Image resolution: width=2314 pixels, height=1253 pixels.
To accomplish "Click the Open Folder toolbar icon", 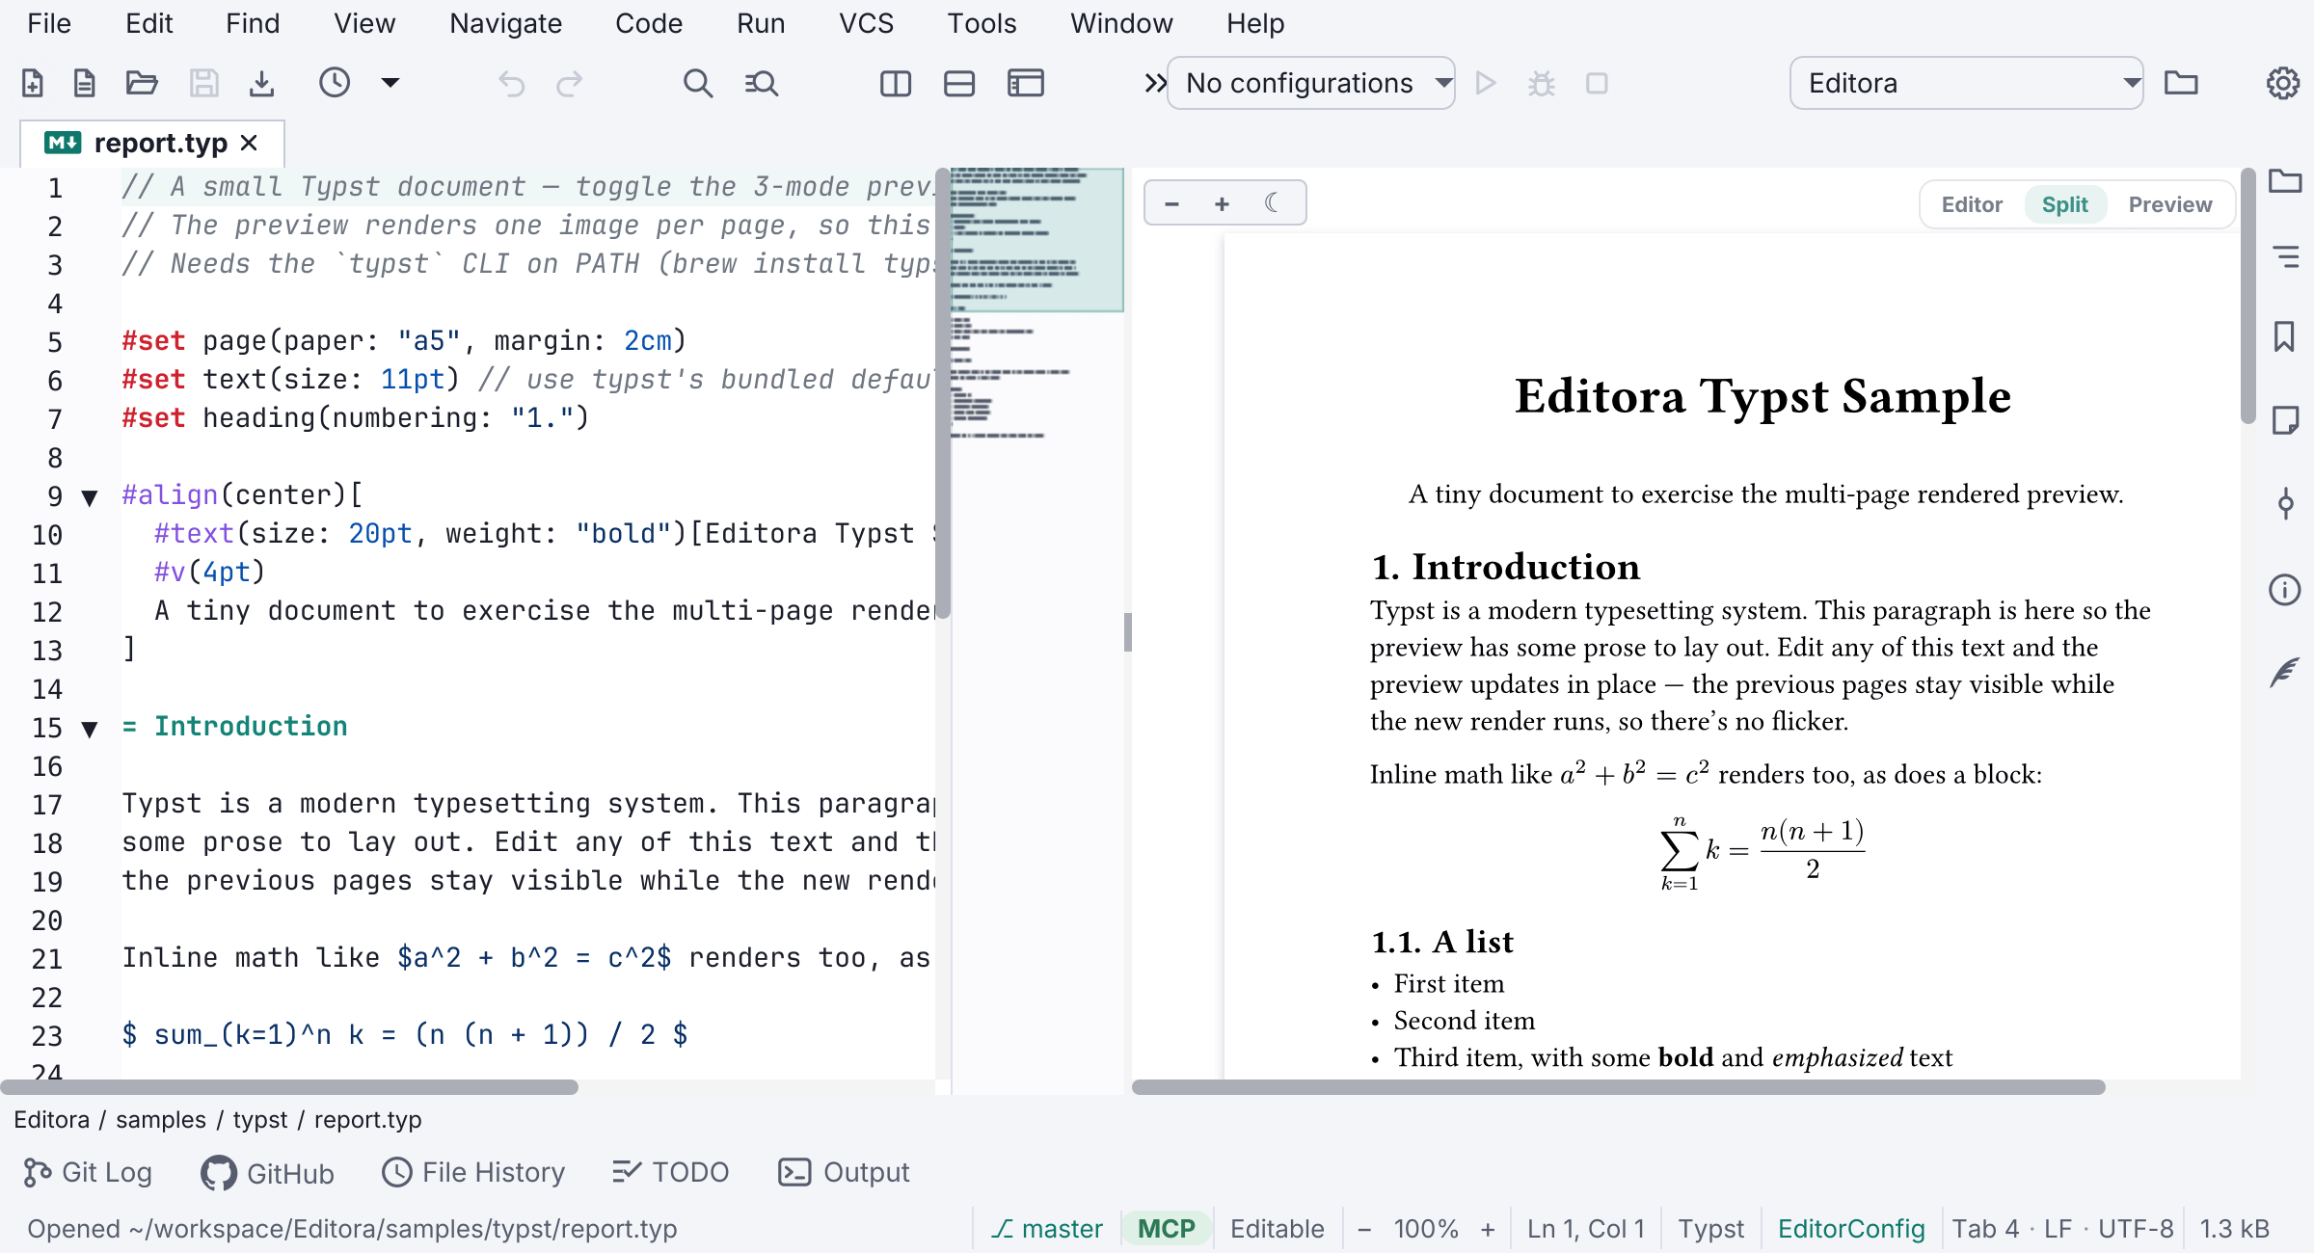I will click(142, 84).
